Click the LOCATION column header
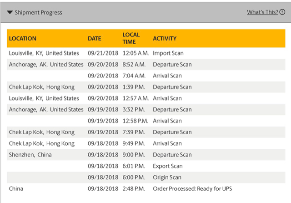The width and height of the screenshot is (291, 203). click(x=23, y=39)
